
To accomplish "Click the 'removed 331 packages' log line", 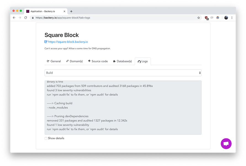I will click(x=87, y=121).
